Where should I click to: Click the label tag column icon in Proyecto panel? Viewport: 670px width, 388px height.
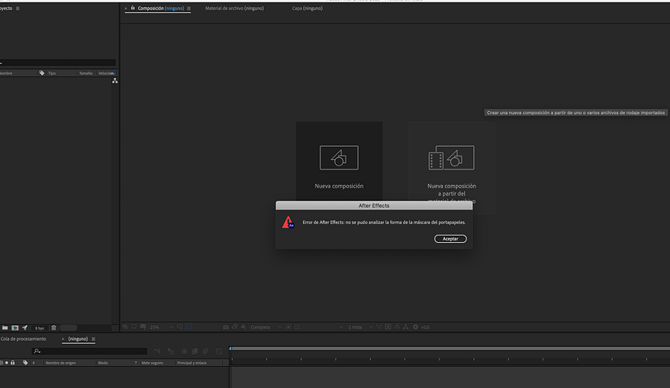click(x=42, y=73)
